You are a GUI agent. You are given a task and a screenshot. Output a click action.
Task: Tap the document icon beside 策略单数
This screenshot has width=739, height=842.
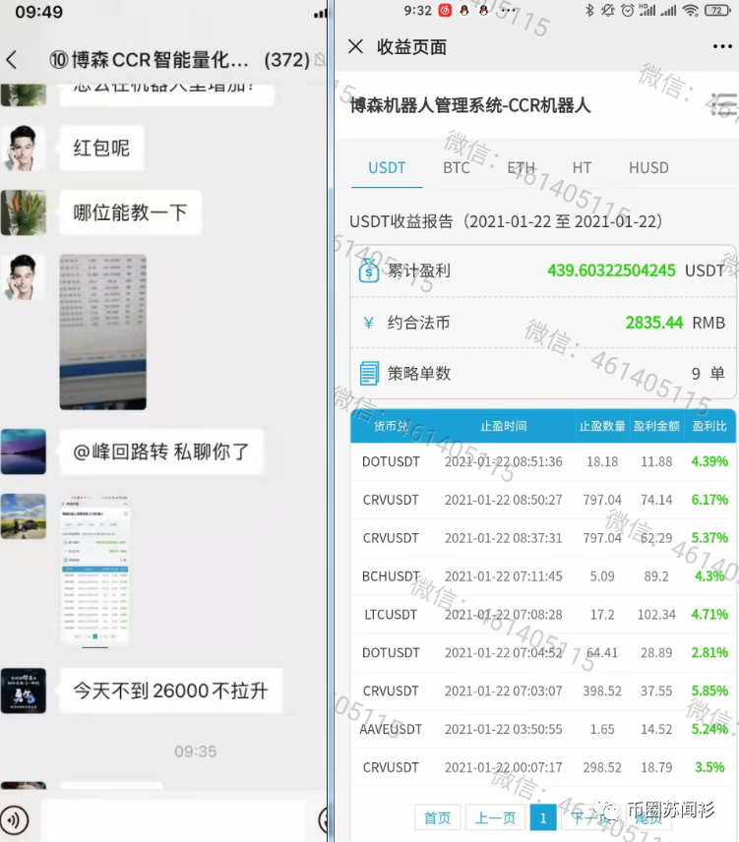click(x=369, y=374)
